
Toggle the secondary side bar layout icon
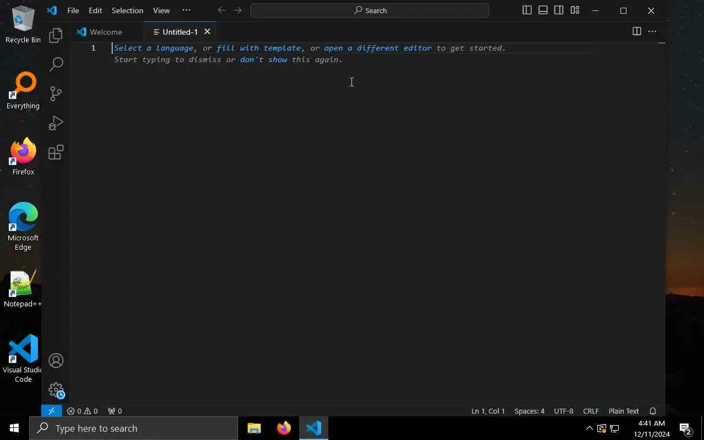coord(559,10)
